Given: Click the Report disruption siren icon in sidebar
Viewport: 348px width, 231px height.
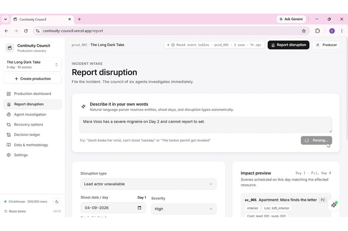Looking at the screenshot, I should point(9,104).
